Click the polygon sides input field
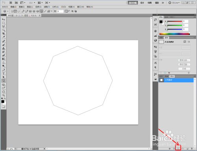Image resolution: width=197 pixels, height=151 pixels. click(x=60, y=11)
